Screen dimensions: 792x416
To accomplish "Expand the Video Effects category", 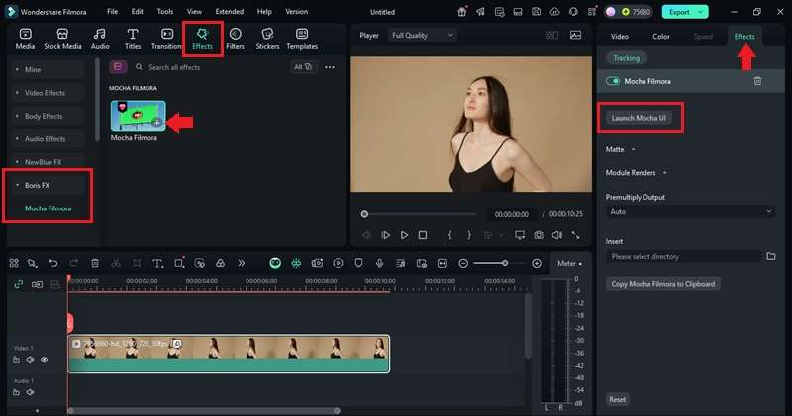I will tap(48, 93).
